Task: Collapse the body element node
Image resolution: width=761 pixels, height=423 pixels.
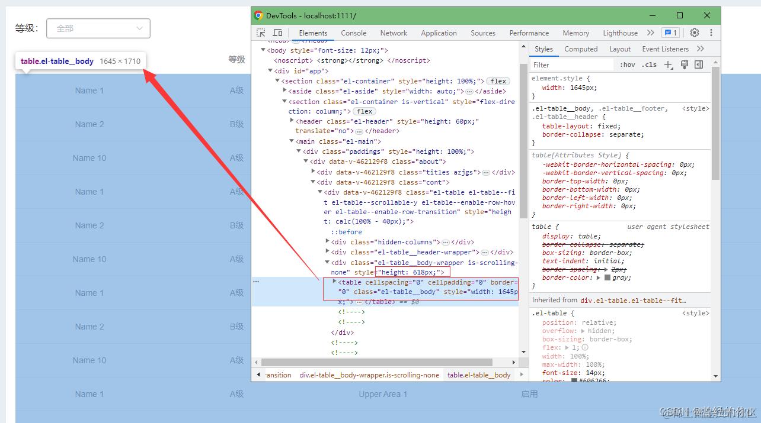Action: coord(263,50)
